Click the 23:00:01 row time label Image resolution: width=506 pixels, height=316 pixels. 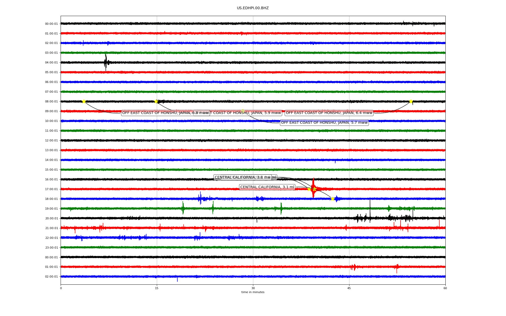click(51, 248)
